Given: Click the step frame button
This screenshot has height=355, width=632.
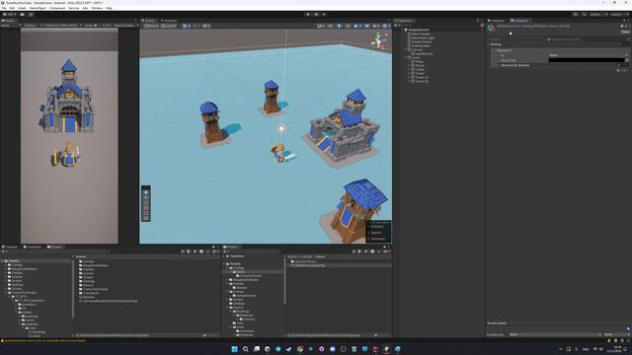Looking at the screenshot, I should (324, 14).
